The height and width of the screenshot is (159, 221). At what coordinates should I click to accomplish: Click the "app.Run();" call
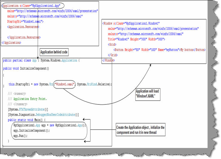20,136
